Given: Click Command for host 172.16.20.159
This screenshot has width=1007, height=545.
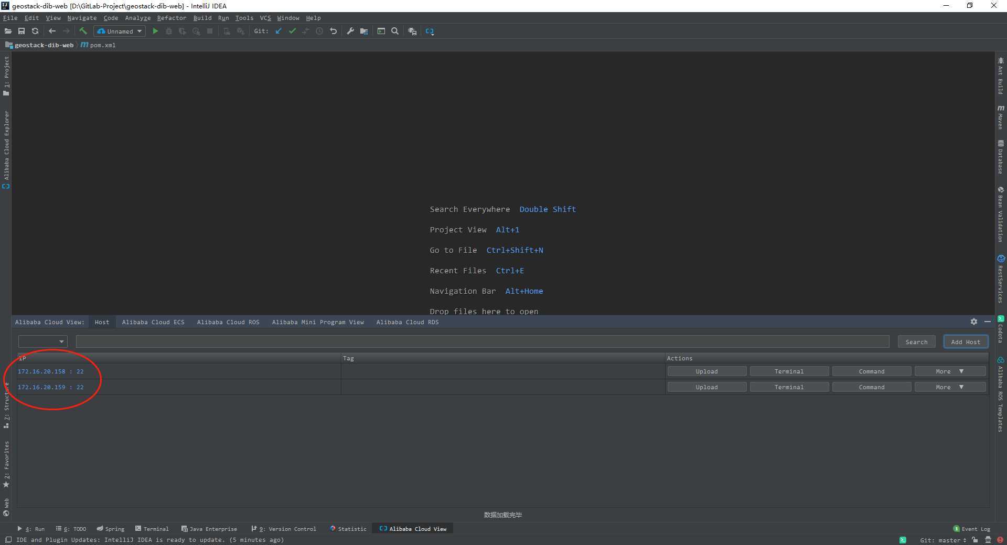Looking at the screenshot, I should point(871,387).
